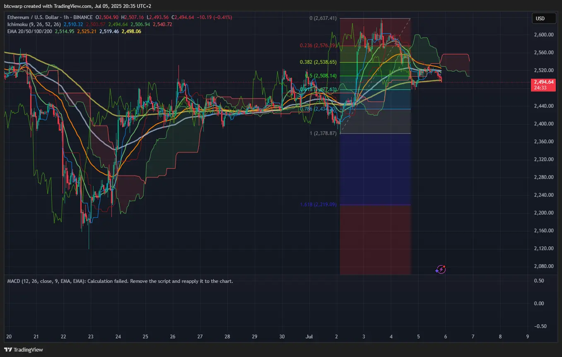Select the EMA 20/50/100/200 indicator legend
The width and height of the screenshot is (562, 357).
pyautogui.click(x=29, y=31)
